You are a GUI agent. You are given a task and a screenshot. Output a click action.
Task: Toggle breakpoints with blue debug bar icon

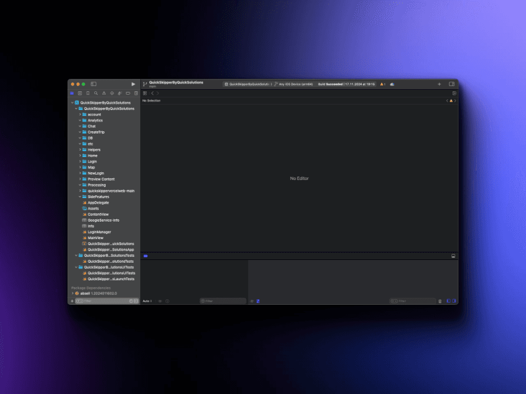[146, 256]
